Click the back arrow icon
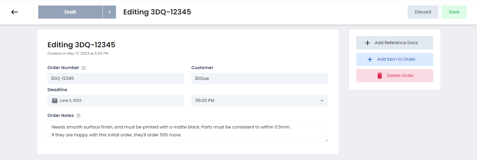The height and width of the screenshot is (160, 477). [x=15, y=12]
